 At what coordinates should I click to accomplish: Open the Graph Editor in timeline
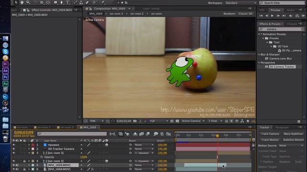coord(168,134)
